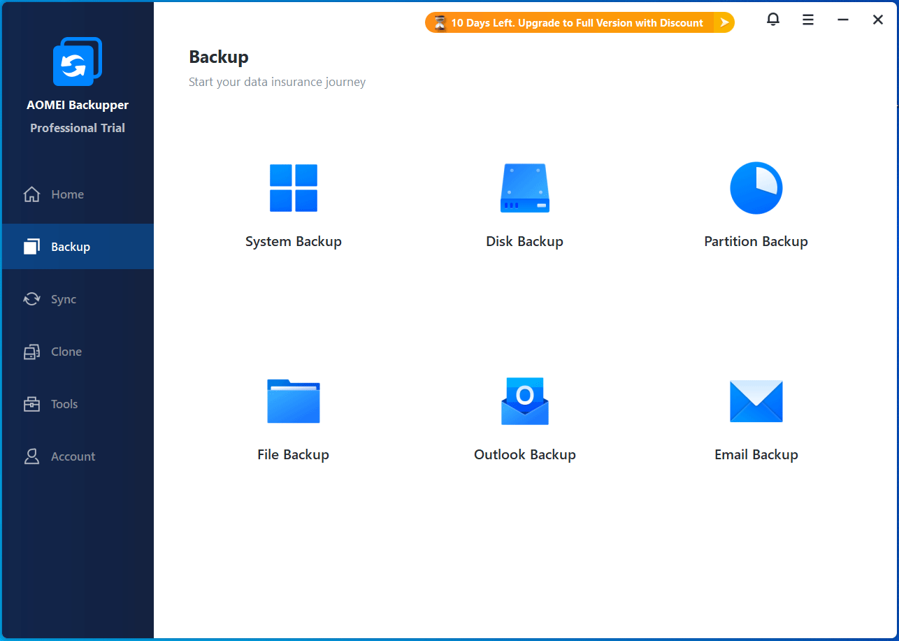Click the File Backup label

[x=294, y=455]
